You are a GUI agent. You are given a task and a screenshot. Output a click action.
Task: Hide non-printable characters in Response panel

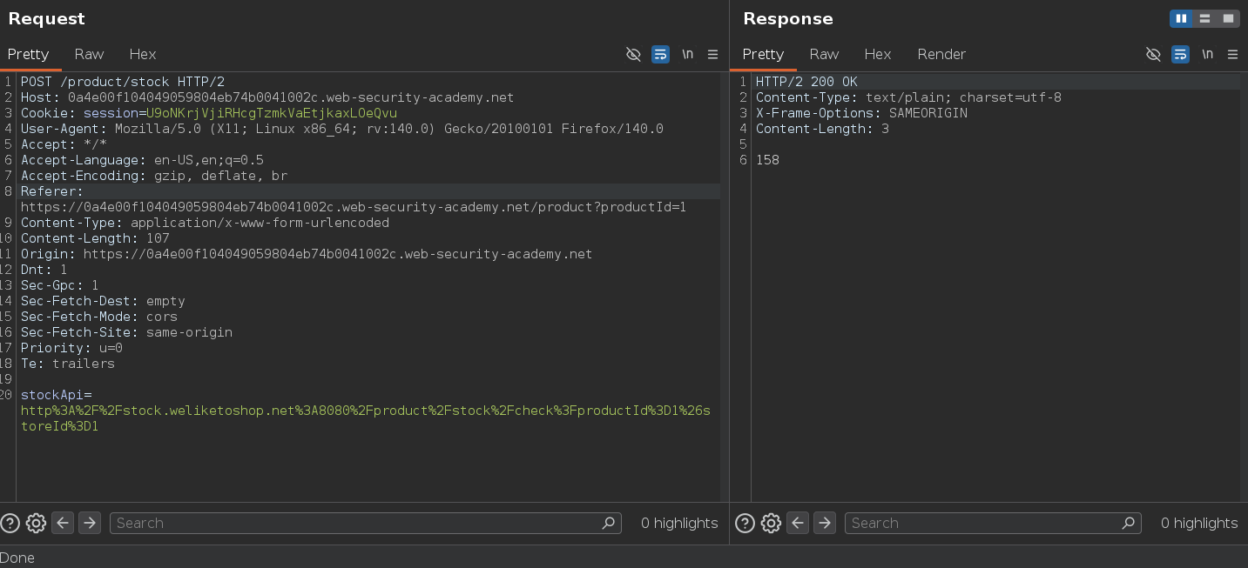tap(1153, 54)
